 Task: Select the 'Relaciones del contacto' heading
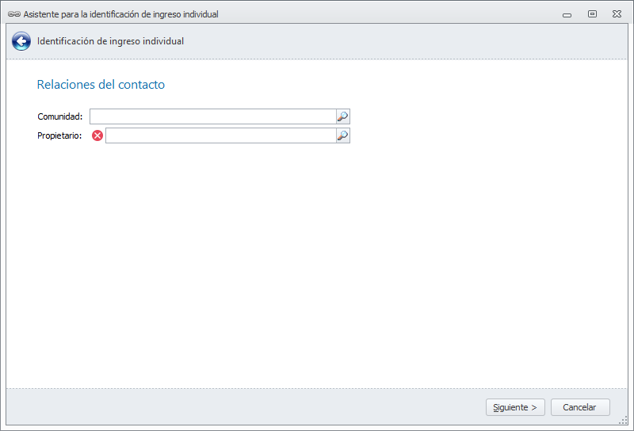click(101, 85)
